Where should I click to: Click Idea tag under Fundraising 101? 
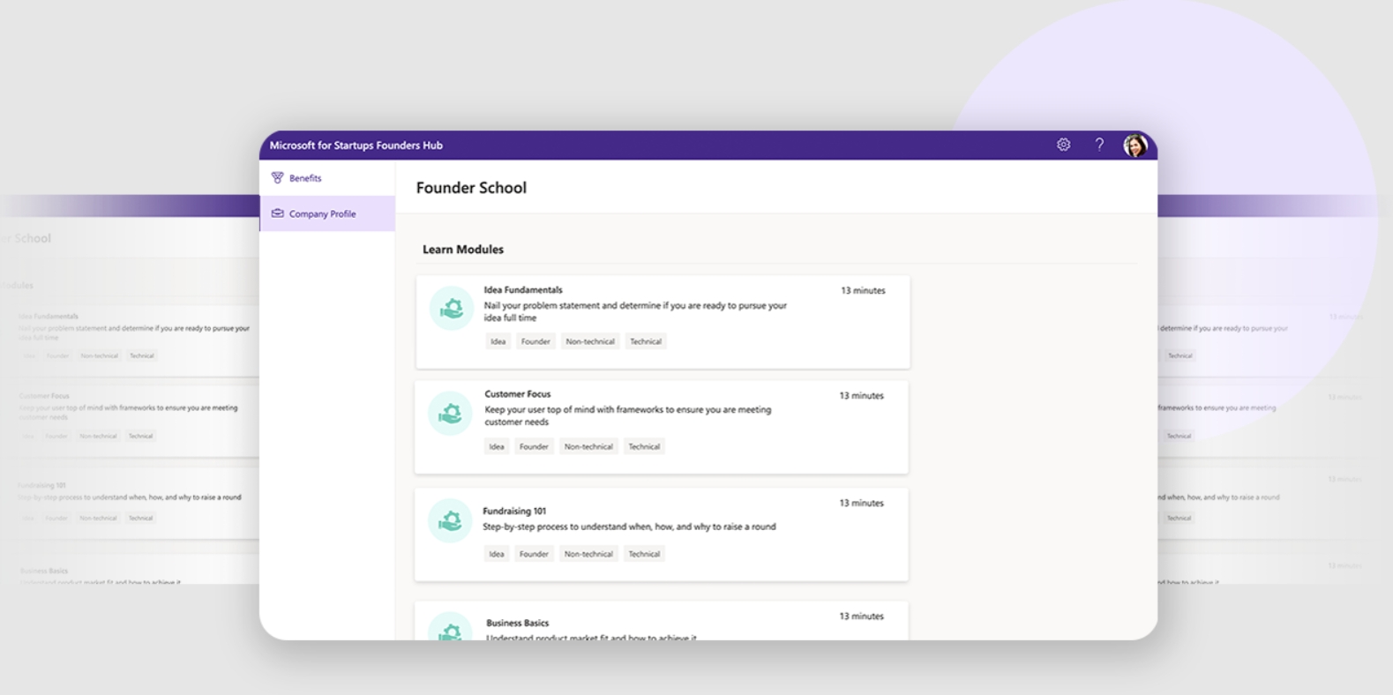pyautogui.click(x=497, y=554)
